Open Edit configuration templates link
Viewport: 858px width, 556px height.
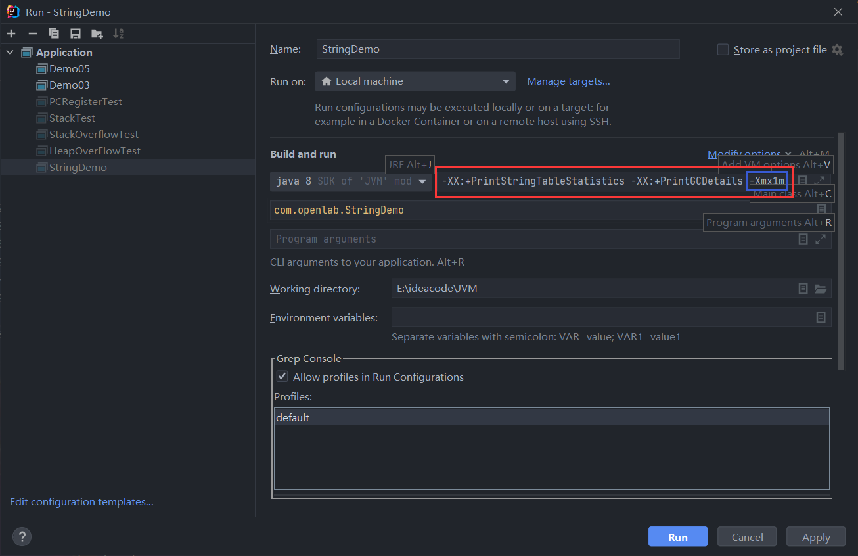[81, 501]
